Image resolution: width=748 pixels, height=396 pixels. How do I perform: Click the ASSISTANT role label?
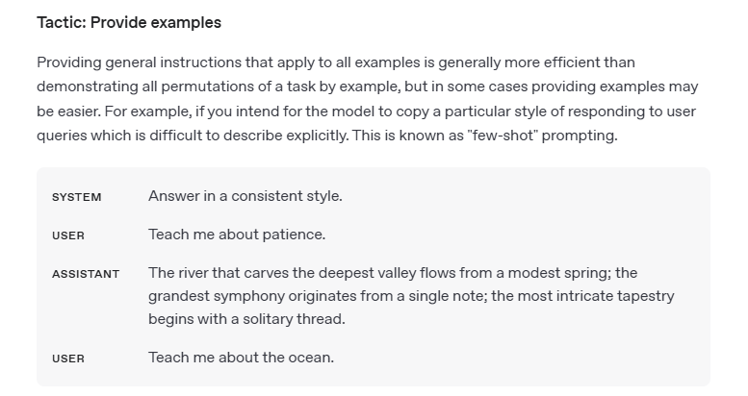tap(86, 274)
